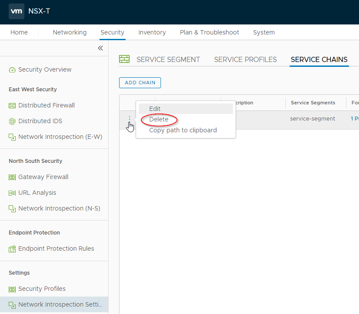Screen dimensions: 359x314
Task: Click the URL Analysis icon
Action: click(12, 193)
